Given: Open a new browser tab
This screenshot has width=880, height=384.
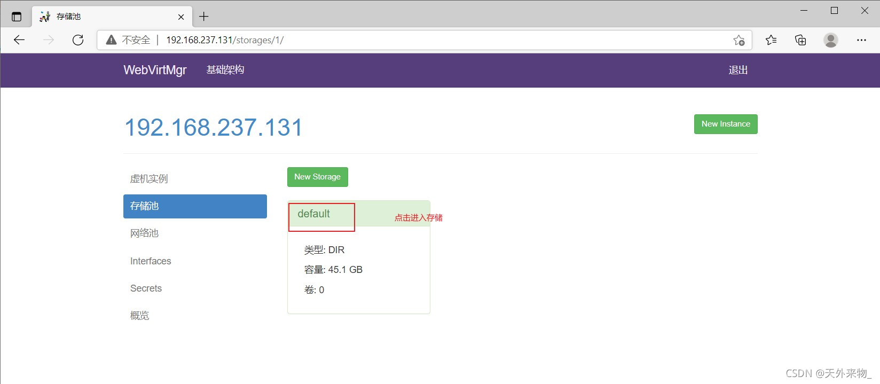Looking at the screenshot, I should (x=204, y=17).
